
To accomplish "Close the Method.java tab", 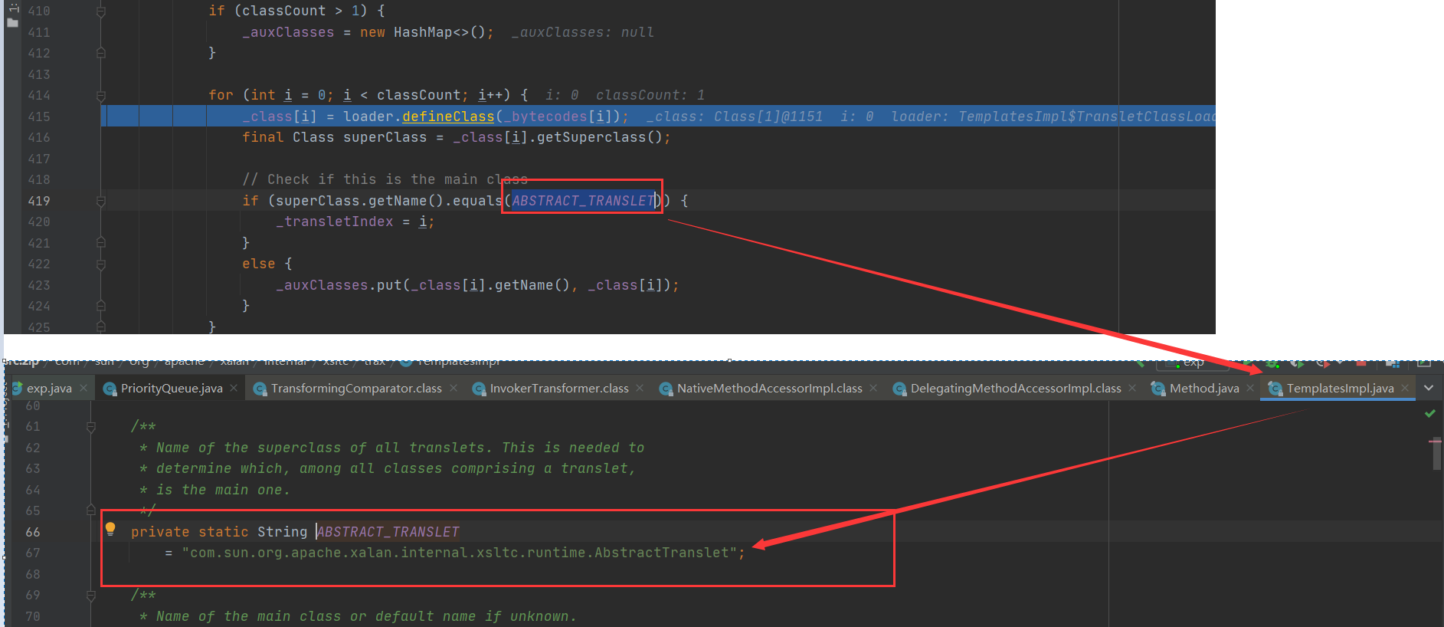I will pyautogui.click(x=1250, y=388).
